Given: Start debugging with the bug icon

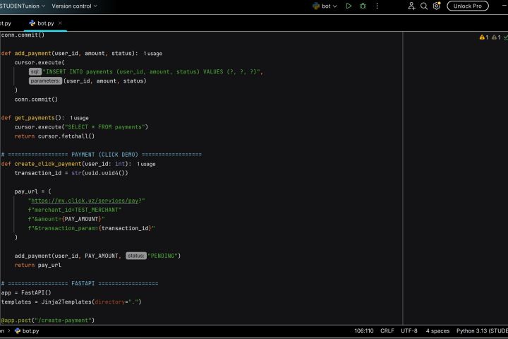Looking at the screenshot, I should pyautogui.click(x=363, y=6).
